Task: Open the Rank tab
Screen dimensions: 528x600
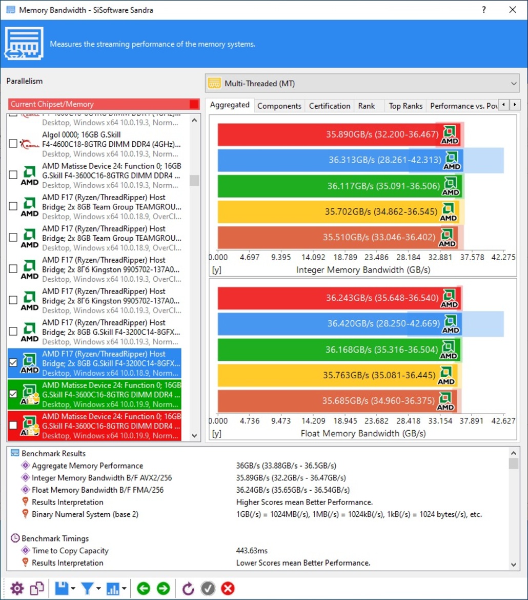Action: coord(367,106)
